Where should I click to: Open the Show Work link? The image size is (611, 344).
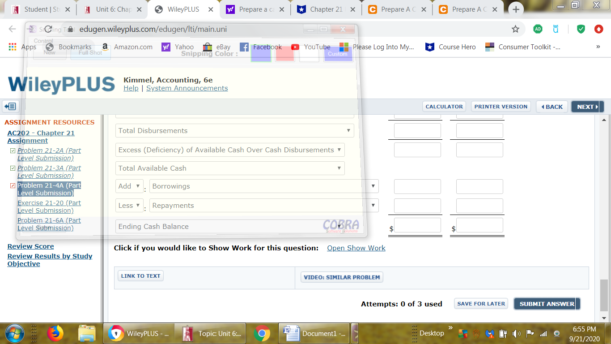pyautogui.click(x=356, y=248)
